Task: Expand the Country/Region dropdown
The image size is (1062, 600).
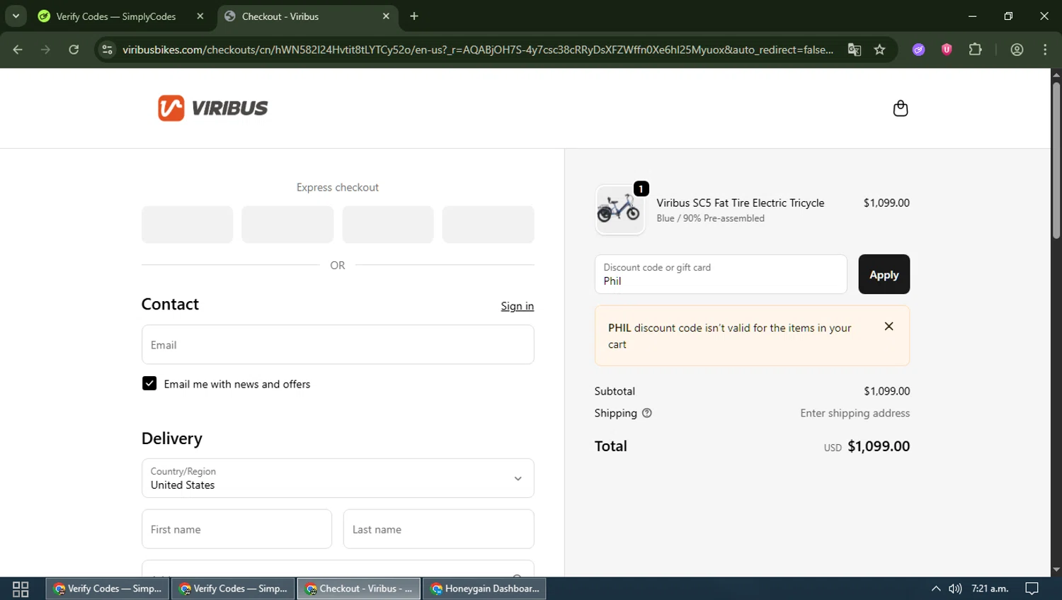Action: [338, 478]
